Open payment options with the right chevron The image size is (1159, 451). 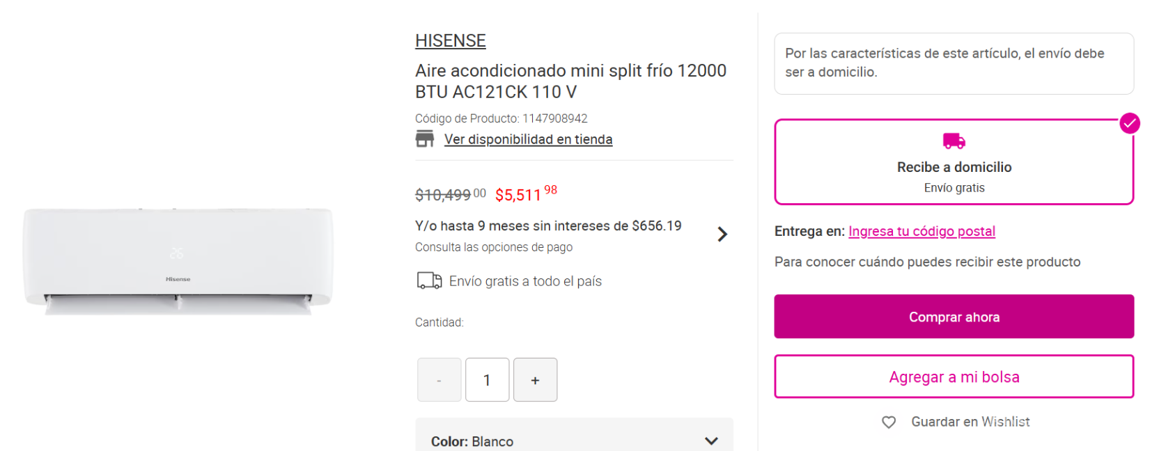point(722,234)
